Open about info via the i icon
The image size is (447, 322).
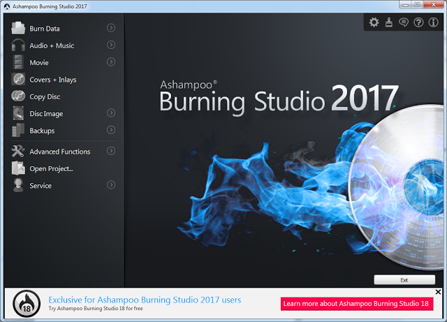(x=433, y=22)
